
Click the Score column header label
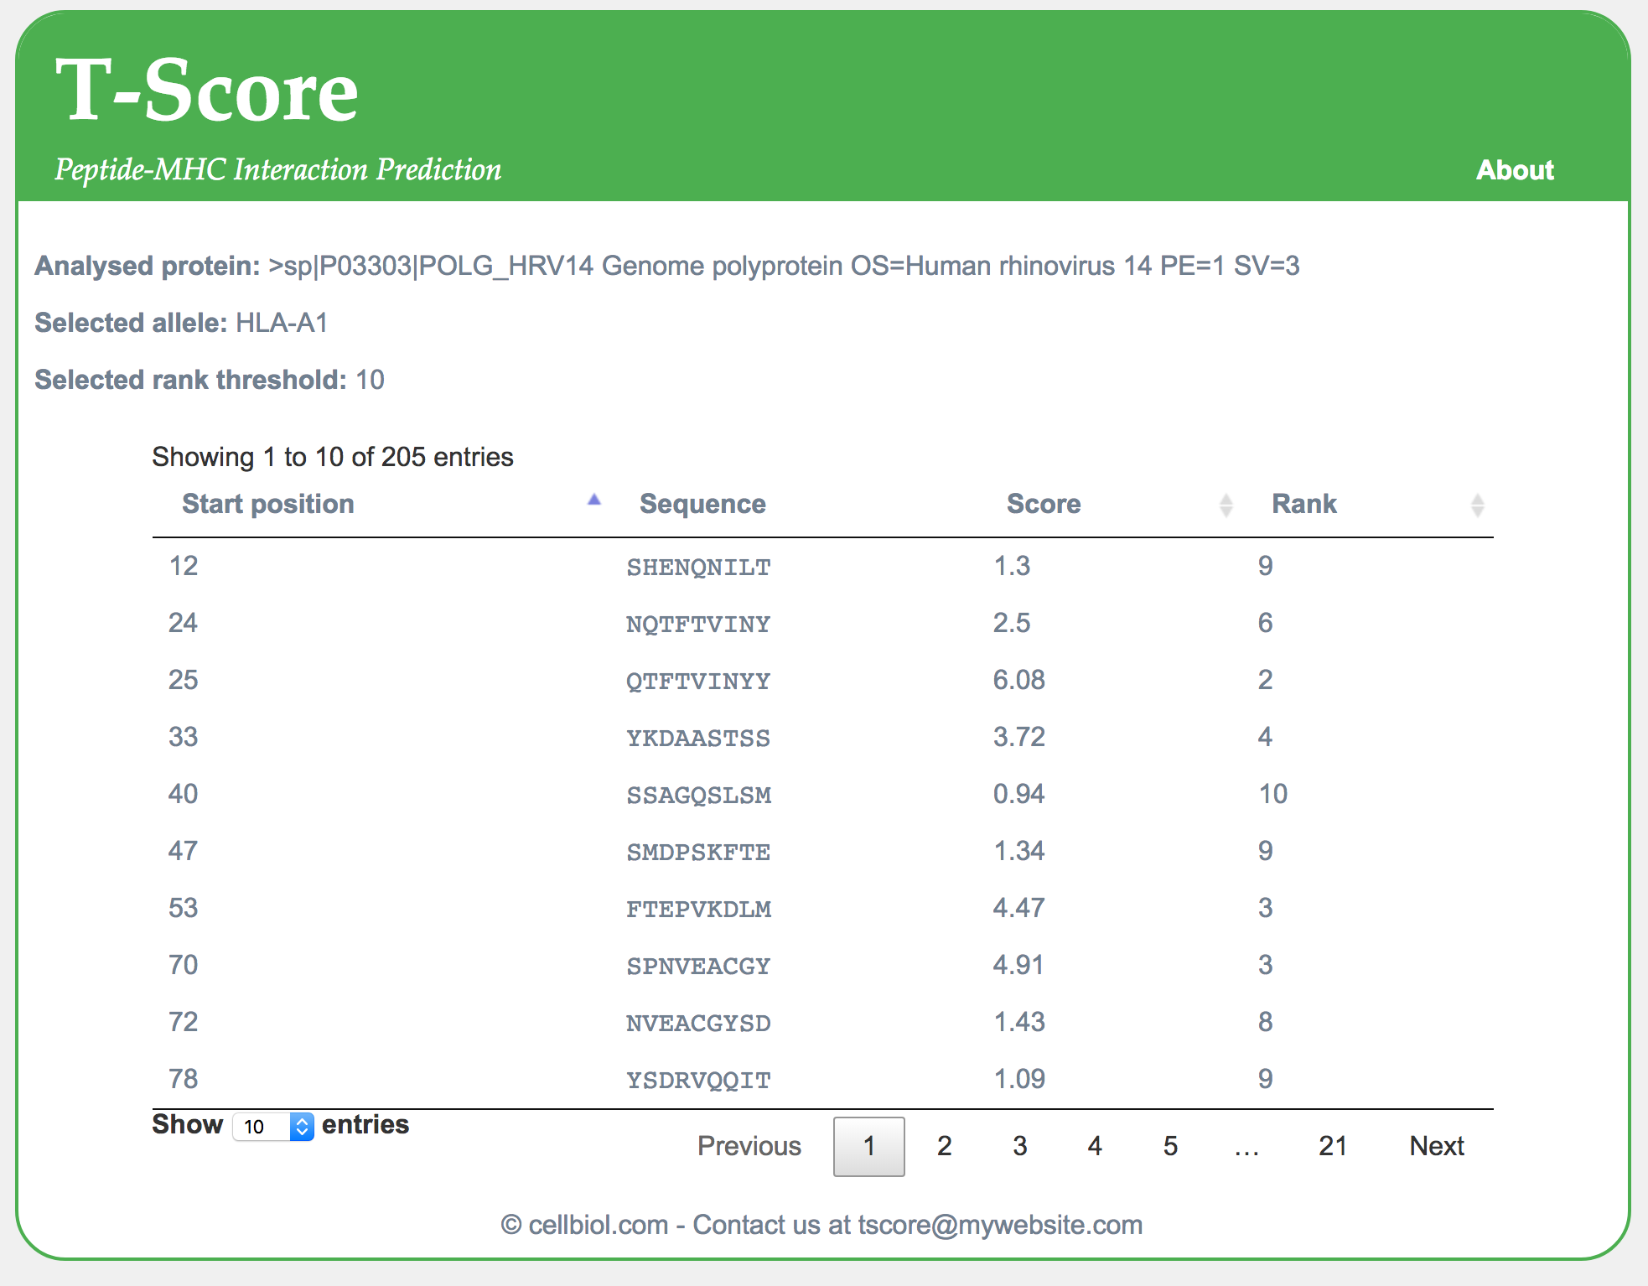1044,504
